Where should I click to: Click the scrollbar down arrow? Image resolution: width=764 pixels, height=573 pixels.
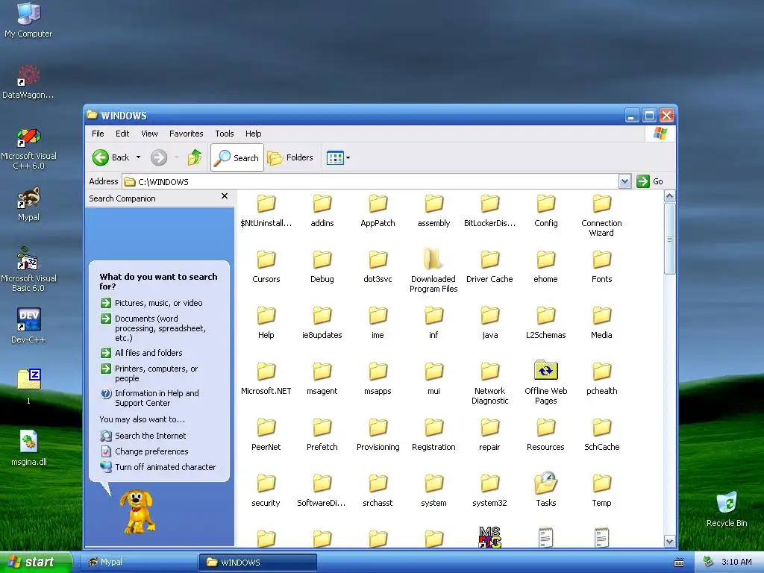(x=669, y=542)
